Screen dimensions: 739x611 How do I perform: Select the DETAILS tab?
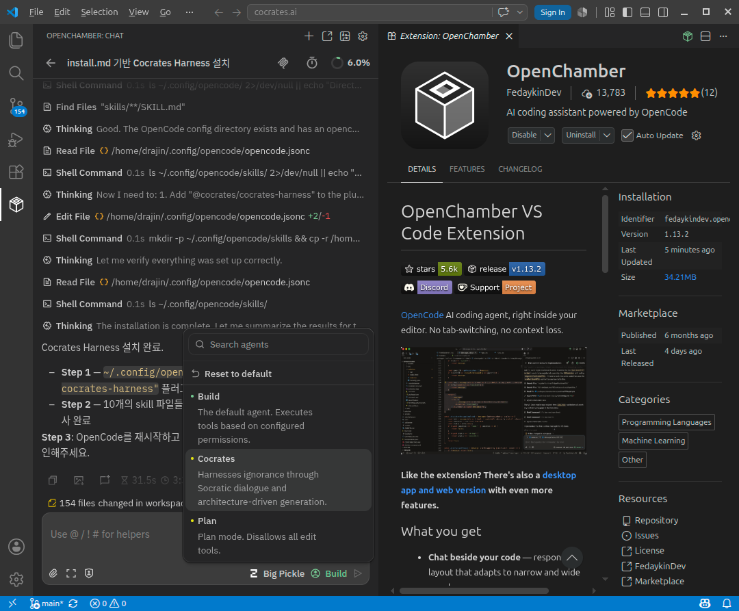[422, 169]
